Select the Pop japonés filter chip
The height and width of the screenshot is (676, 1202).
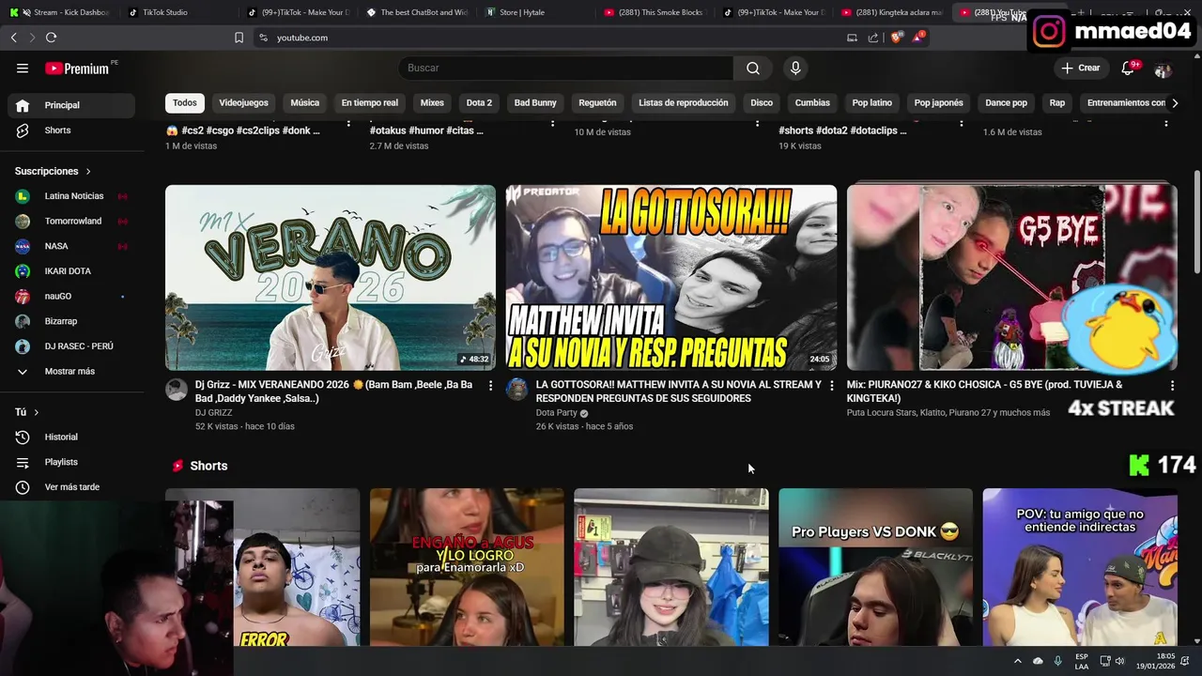[939, 102]
